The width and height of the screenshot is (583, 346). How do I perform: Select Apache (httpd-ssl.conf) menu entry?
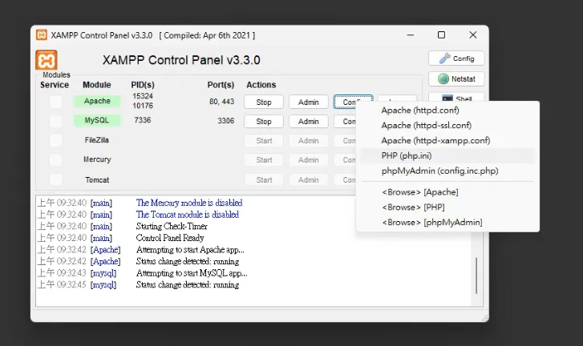[x=447, y=126]
